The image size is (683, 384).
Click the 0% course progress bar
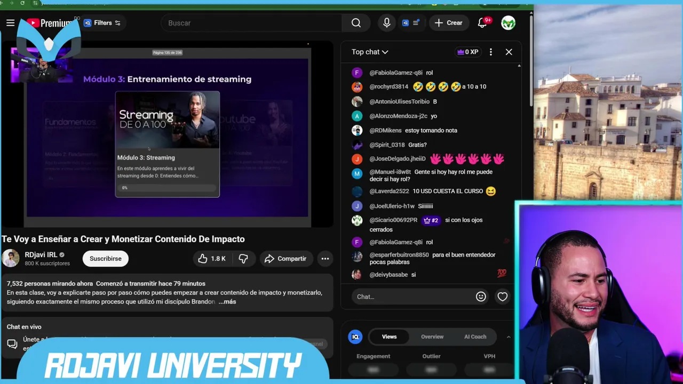tap(167, 188)
